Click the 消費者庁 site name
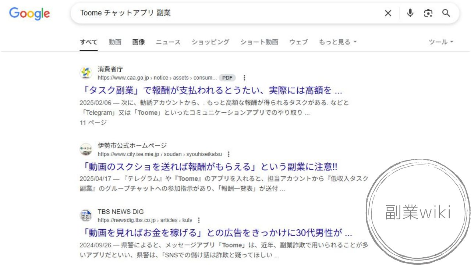The width and height of the screenshot is (471, 265). 110,69
